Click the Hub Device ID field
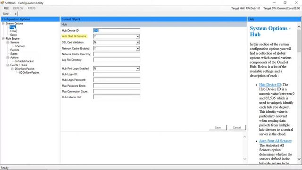 coord(117,30)
